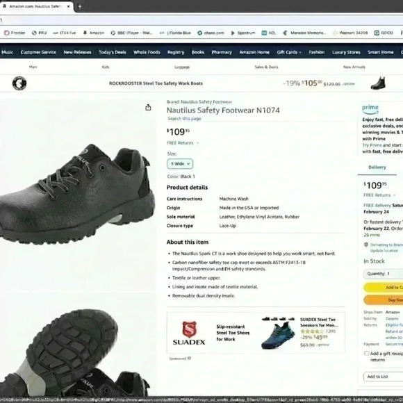Close the Amazon.com Nautilus browser tab
The image size is (403, 403).
[68, 6]
